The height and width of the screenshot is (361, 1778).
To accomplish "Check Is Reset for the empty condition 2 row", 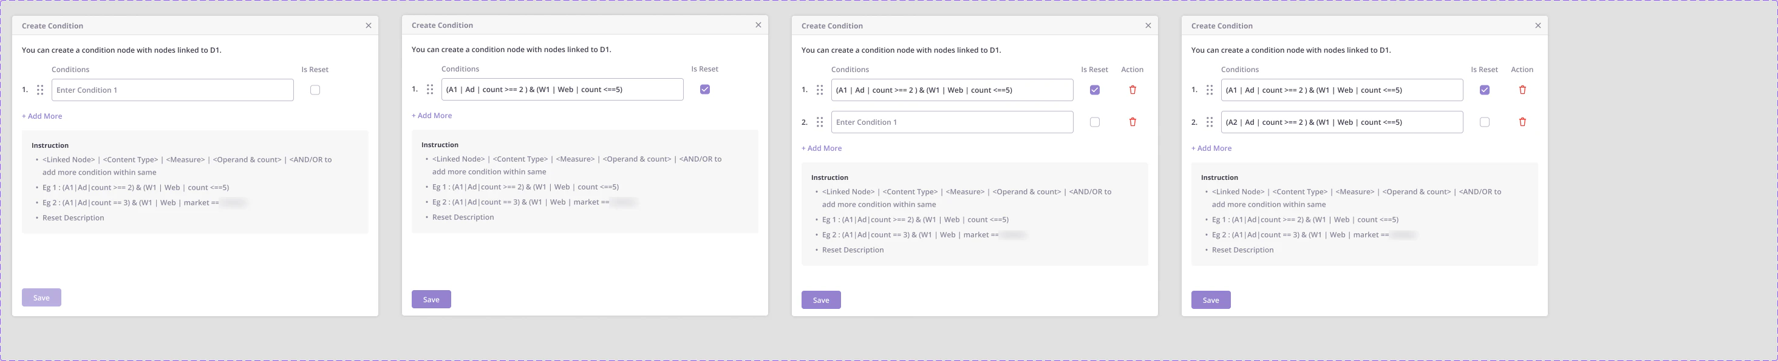I will [1095, 122].
